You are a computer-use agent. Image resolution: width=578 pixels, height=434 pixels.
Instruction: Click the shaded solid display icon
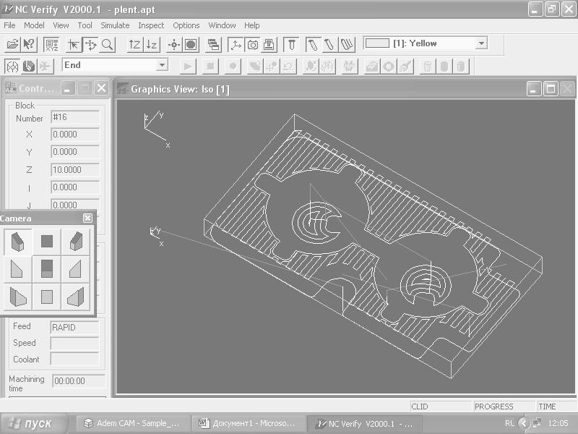[x=191, y=45]
